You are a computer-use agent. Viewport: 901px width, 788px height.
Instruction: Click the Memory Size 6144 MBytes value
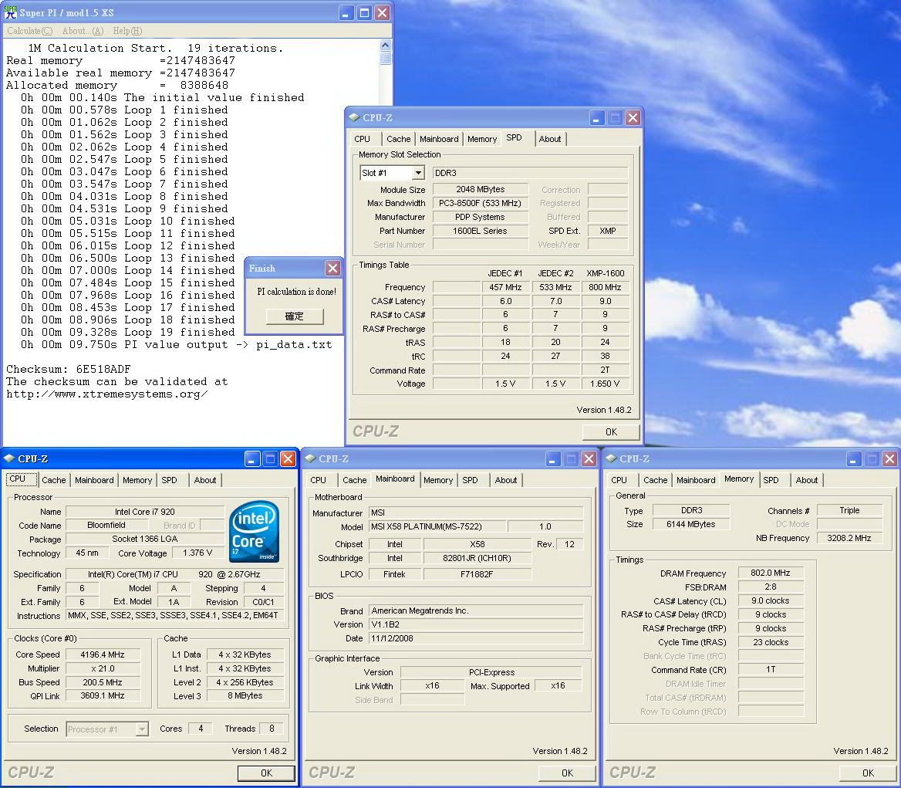coord(690,524)
